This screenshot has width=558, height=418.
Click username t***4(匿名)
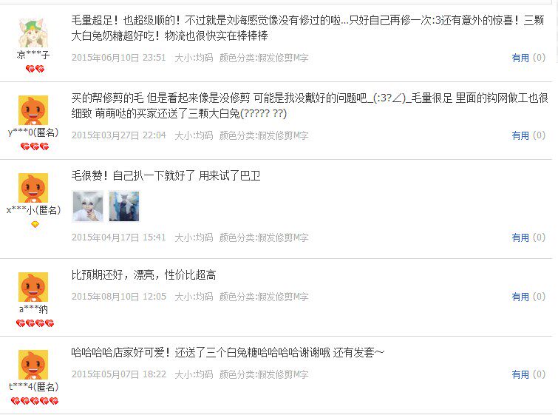click(x=33, y=387)
